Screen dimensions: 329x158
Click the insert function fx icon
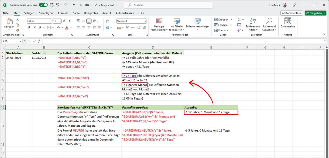(39, 41)
